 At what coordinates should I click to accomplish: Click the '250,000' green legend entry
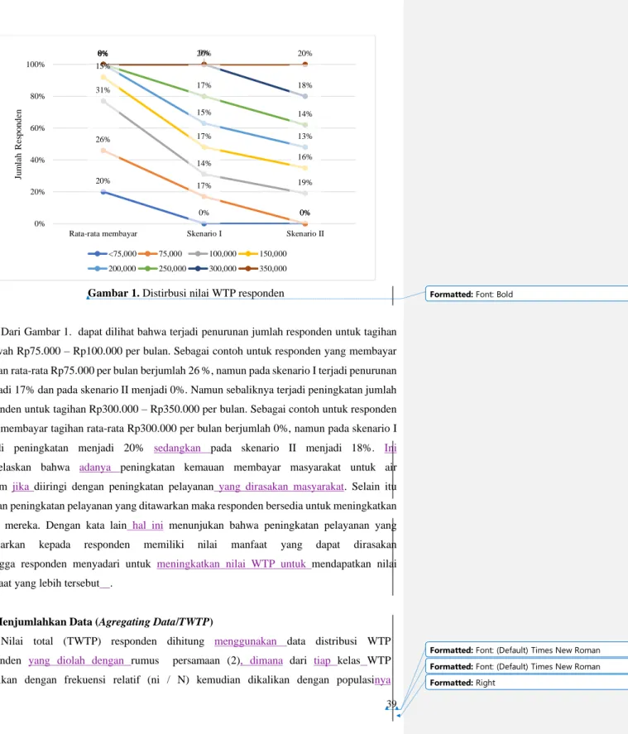click(162, 269)
